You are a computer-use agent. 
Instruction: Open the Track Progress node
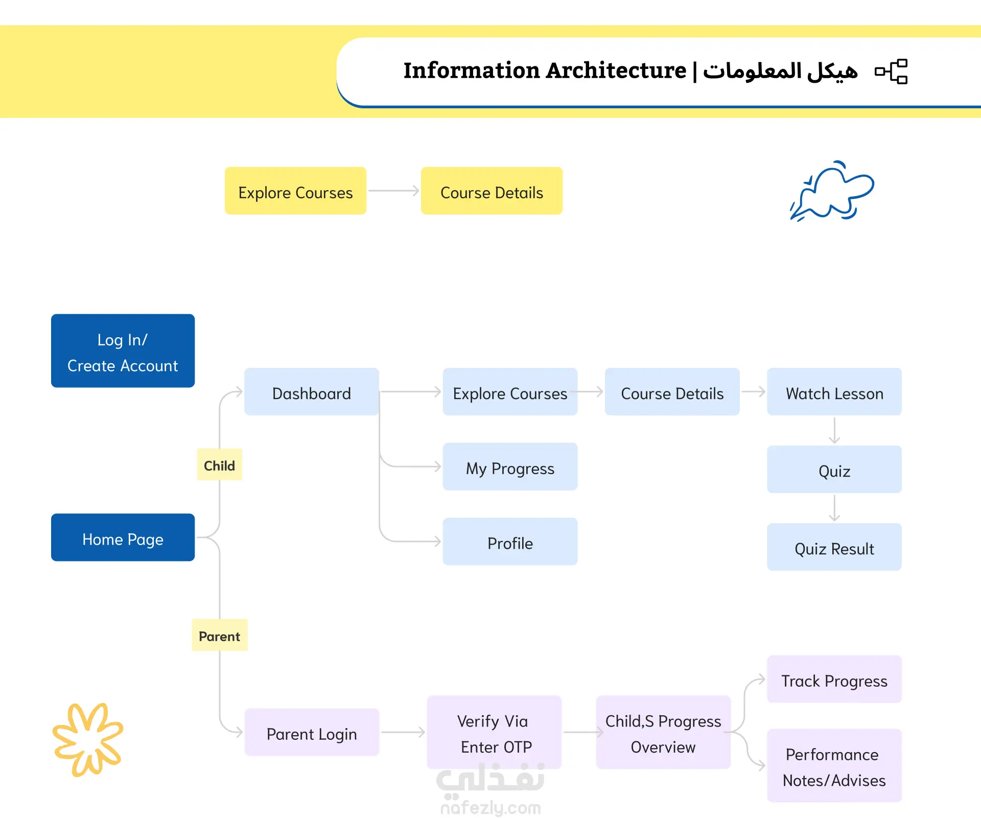(x=834, y=679)
